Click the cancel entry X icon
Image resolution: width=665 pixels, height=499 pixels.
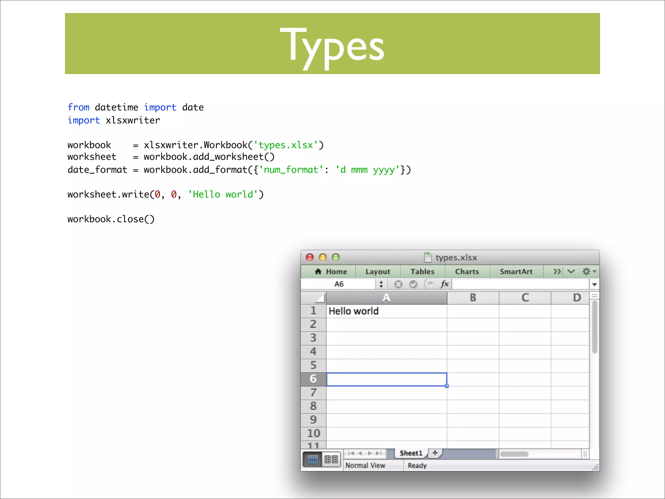point(398,284)
